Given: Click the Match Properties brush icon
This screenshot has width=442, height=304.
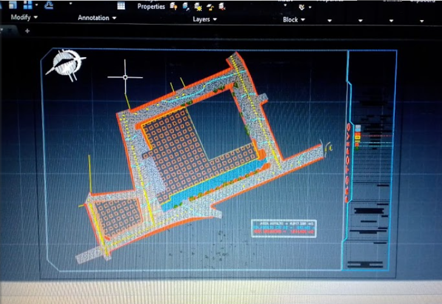Looking at the screenshot, I should (x=301, y=7).
